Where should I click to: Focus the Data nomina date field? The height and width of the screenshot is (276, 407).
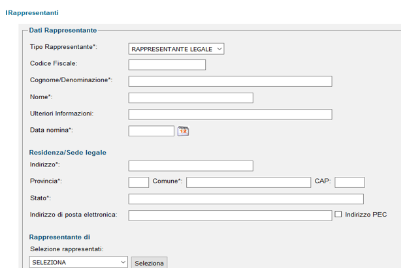pyautogui.click(x=152, y=131)
